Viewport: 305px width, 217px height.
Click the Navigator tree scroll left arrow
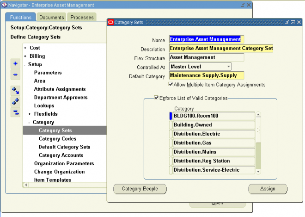click(x=26, y=185)
